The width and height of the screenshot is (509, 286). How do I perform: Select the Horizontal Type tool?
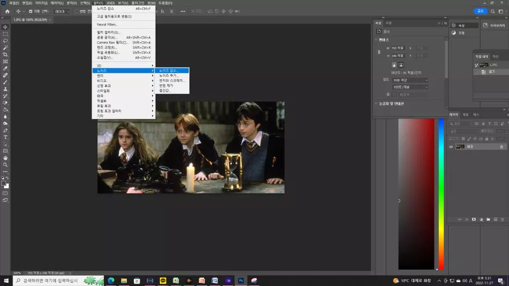tap(5, 137)
